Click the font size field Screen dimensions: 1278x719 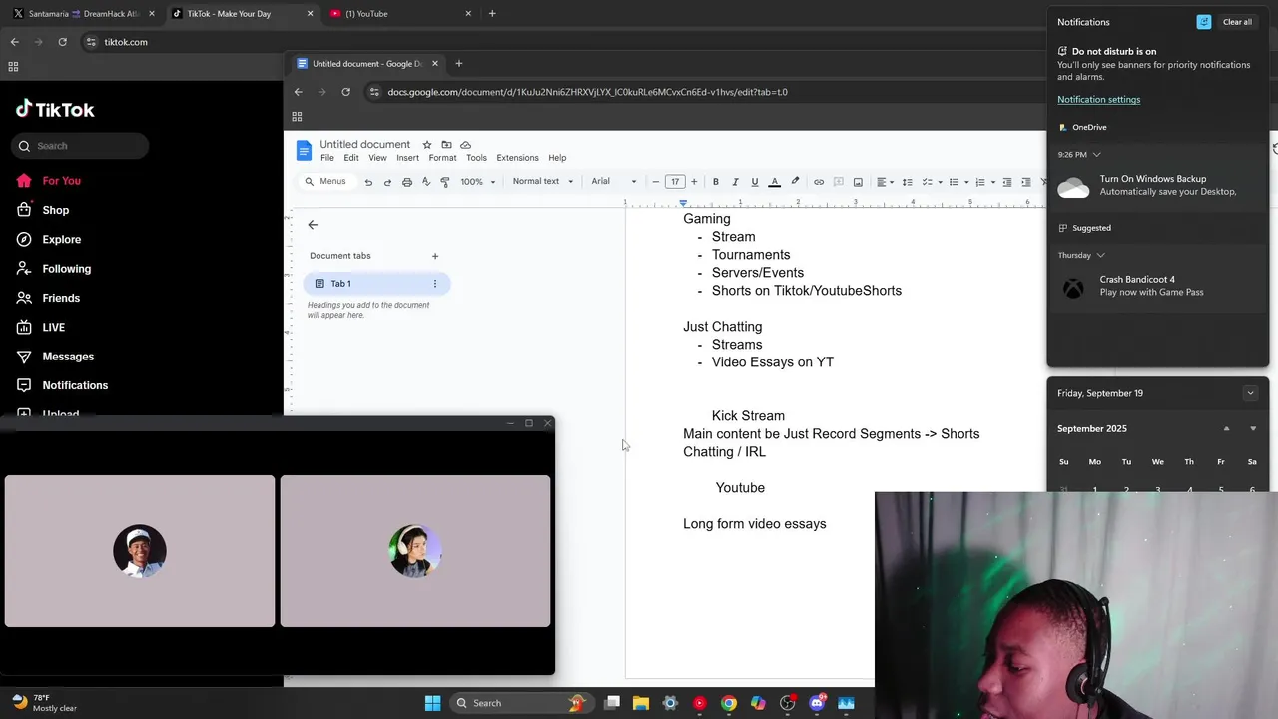[x=675, y=182]
